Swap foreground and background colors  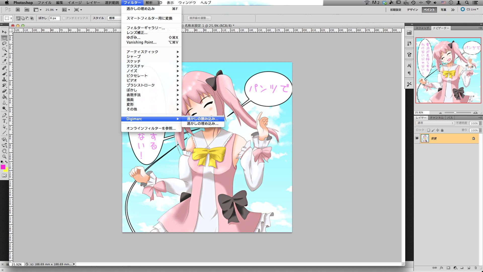[6, 162]
